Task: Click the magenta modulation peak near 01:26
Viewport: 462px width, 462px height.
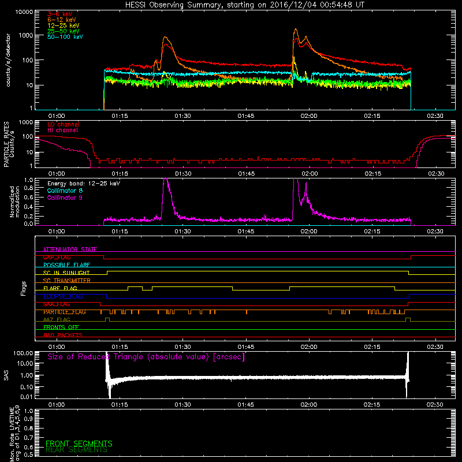Action: (166, 180)
